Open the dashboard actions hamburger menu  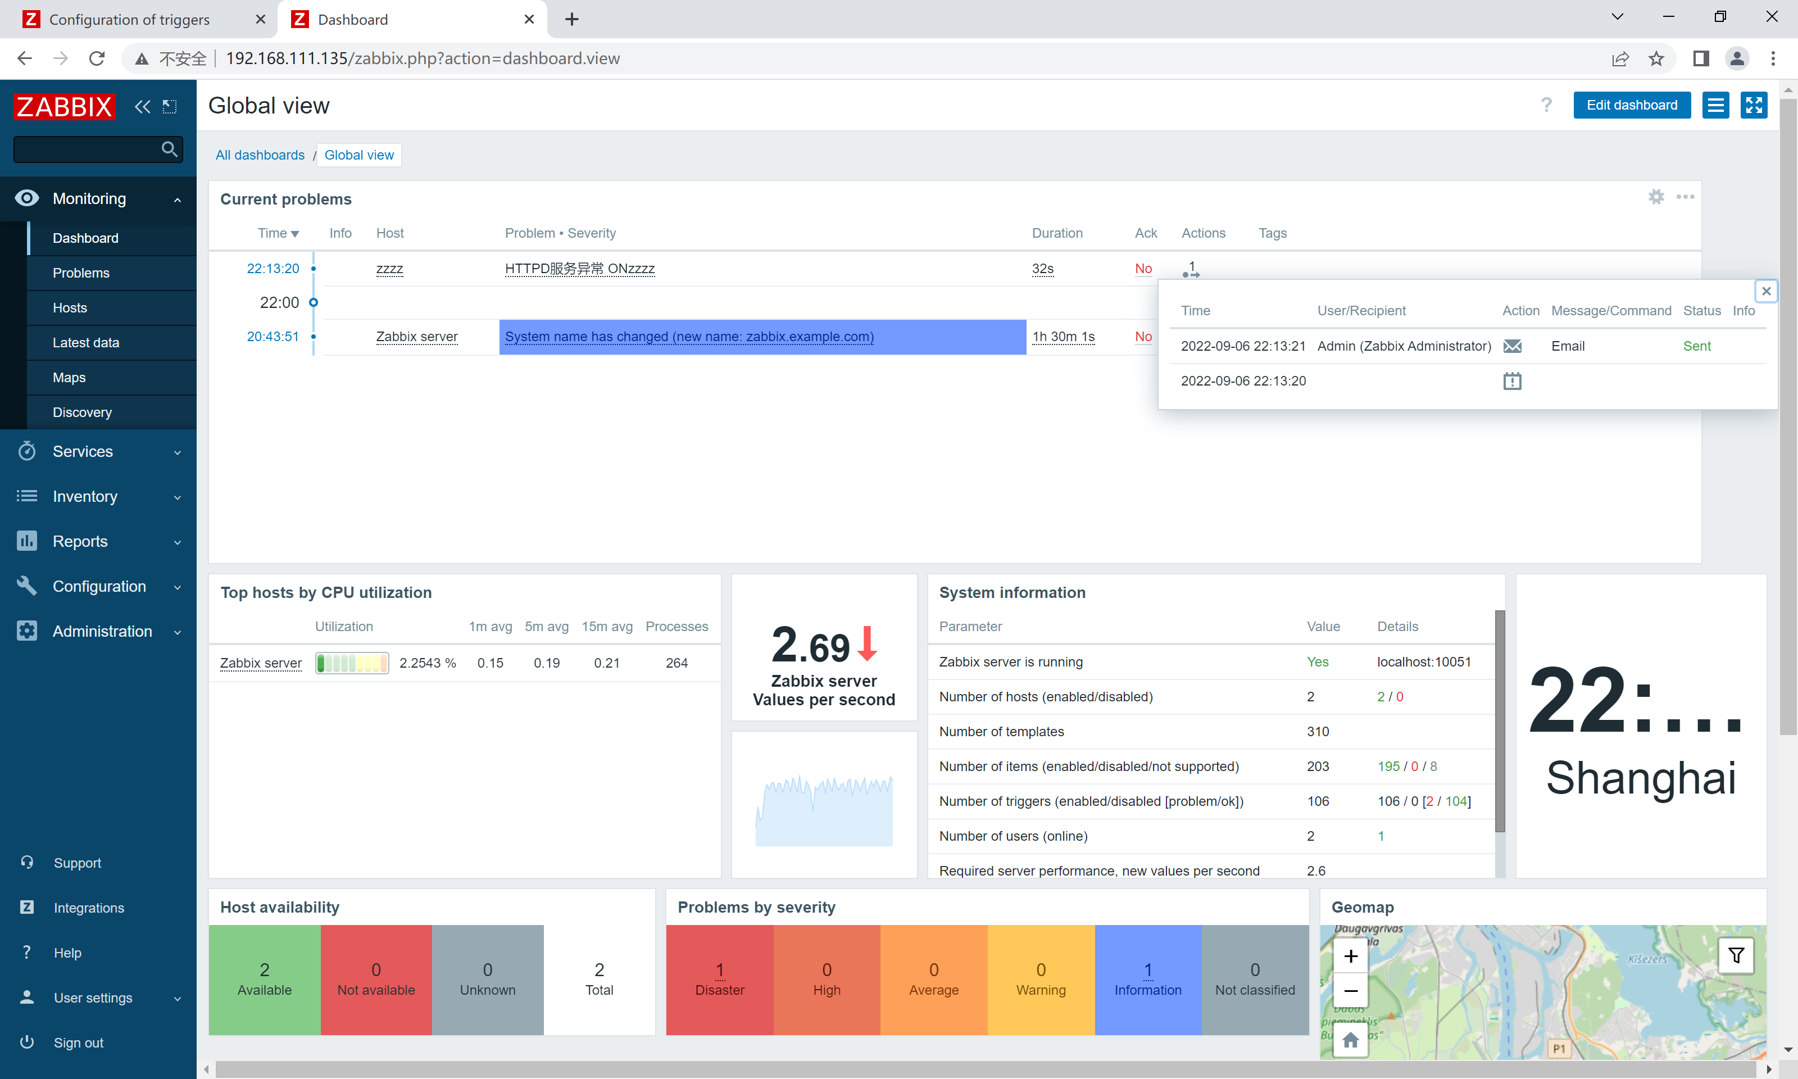[x=1715, y=106]
